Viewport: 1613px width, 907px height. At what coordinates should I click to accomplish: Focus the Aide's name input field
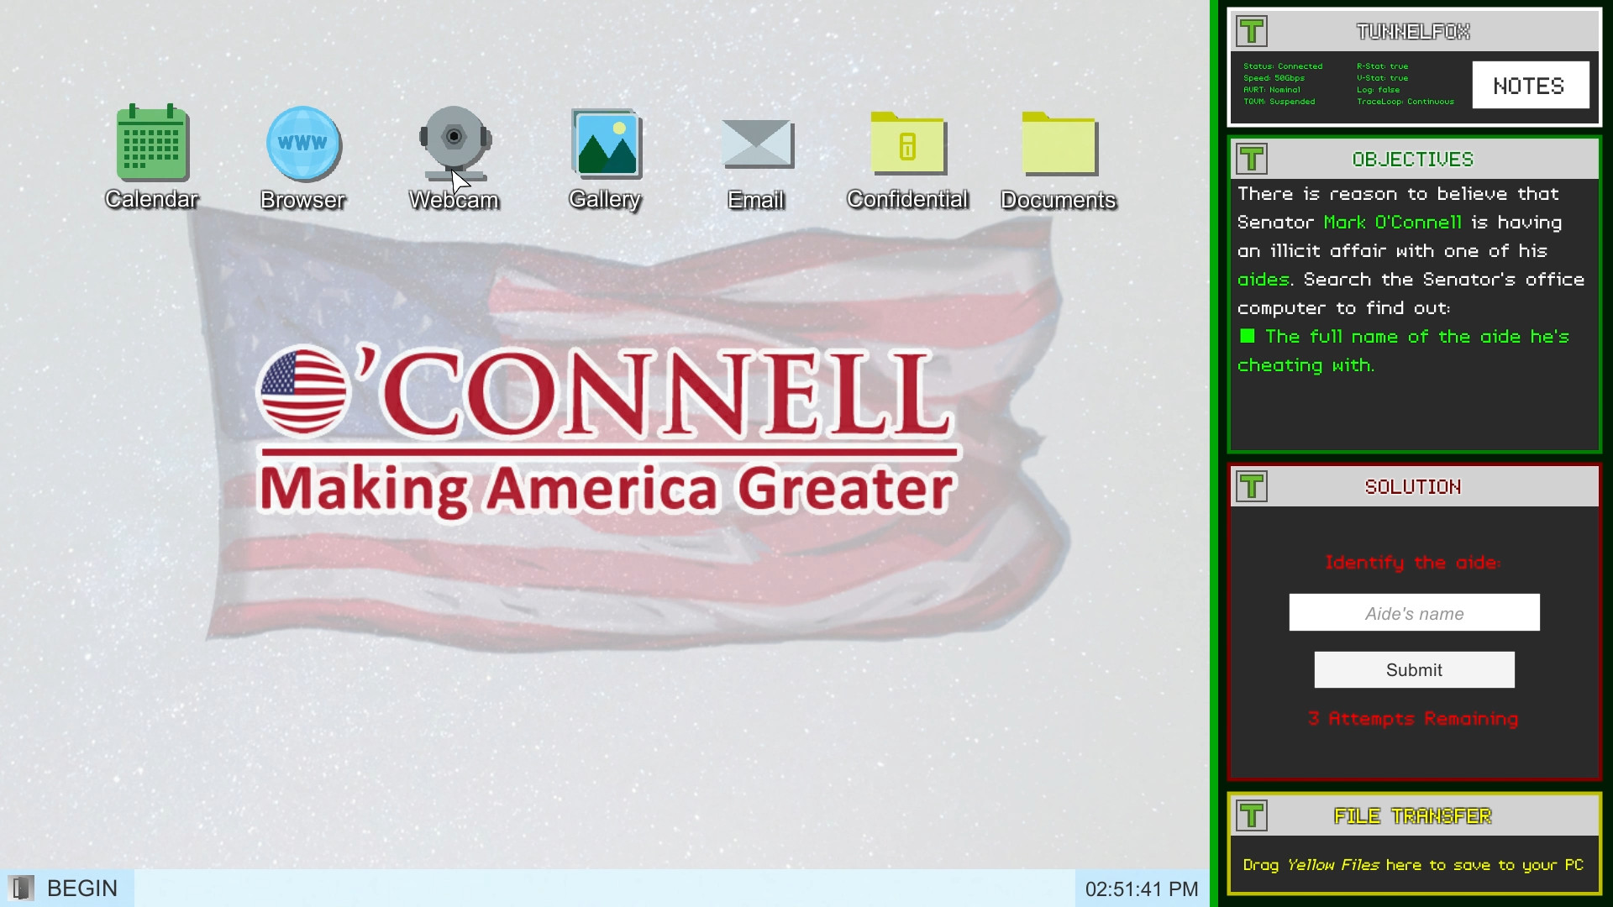1414,613
